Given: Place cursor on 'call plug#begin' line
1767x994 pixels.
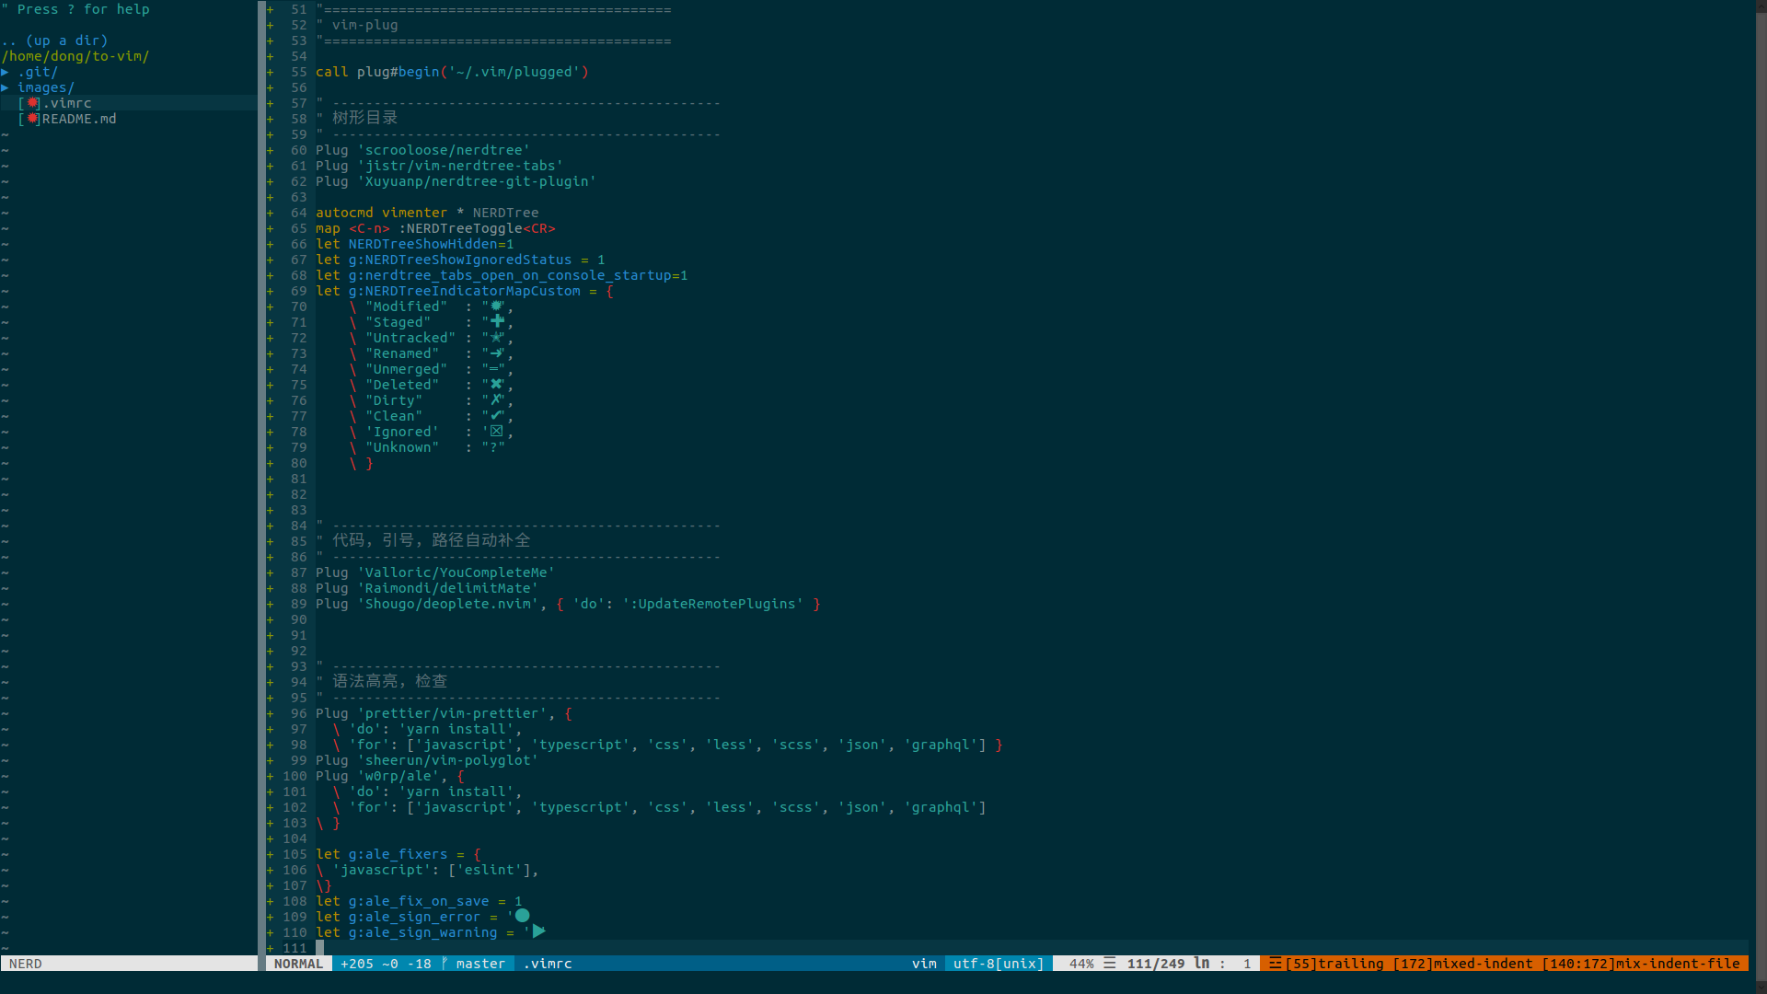Looking at the screenshot, I should tap(452, 72).
